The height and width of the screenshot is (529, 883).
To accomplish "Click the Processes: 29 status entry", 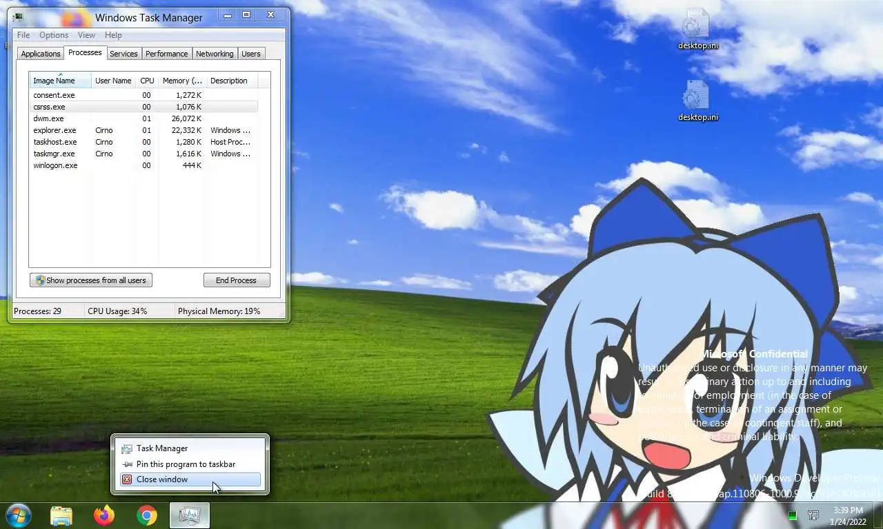I will click(38, 311).
